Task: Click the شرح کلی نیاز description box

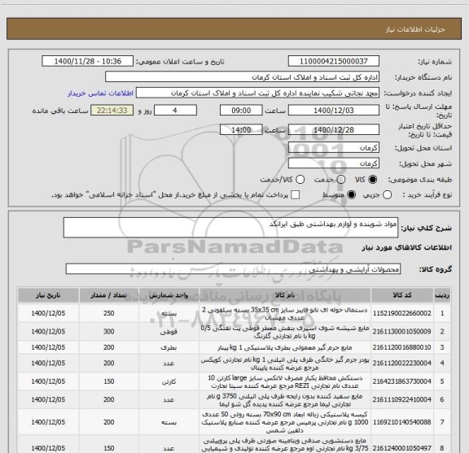Action: click(230, 228)
